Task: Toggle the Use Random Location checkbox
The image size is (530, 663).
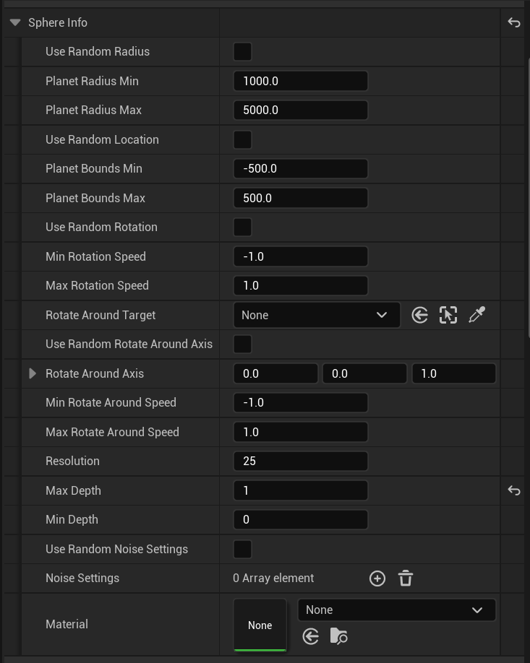Action: click(242, 139)
